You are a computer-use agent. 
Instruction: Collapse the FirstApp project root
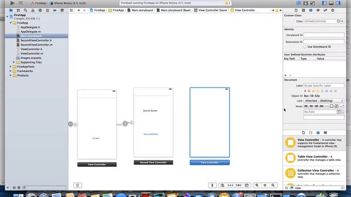(x=7, y=16)
